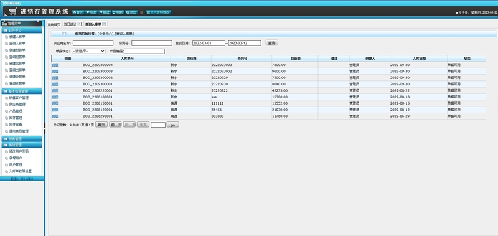Image resolution: width=498 pixels, height=236 pixels.
Task: Open 查询入库单 in the sidebar
Action: [17, 43]
